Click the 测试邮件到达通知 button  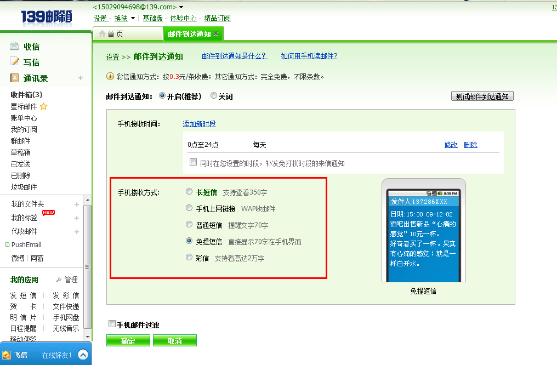click(482, 96)
